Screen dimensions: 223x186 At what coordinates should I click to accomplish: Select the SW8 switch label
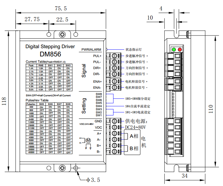click(99, 94)
